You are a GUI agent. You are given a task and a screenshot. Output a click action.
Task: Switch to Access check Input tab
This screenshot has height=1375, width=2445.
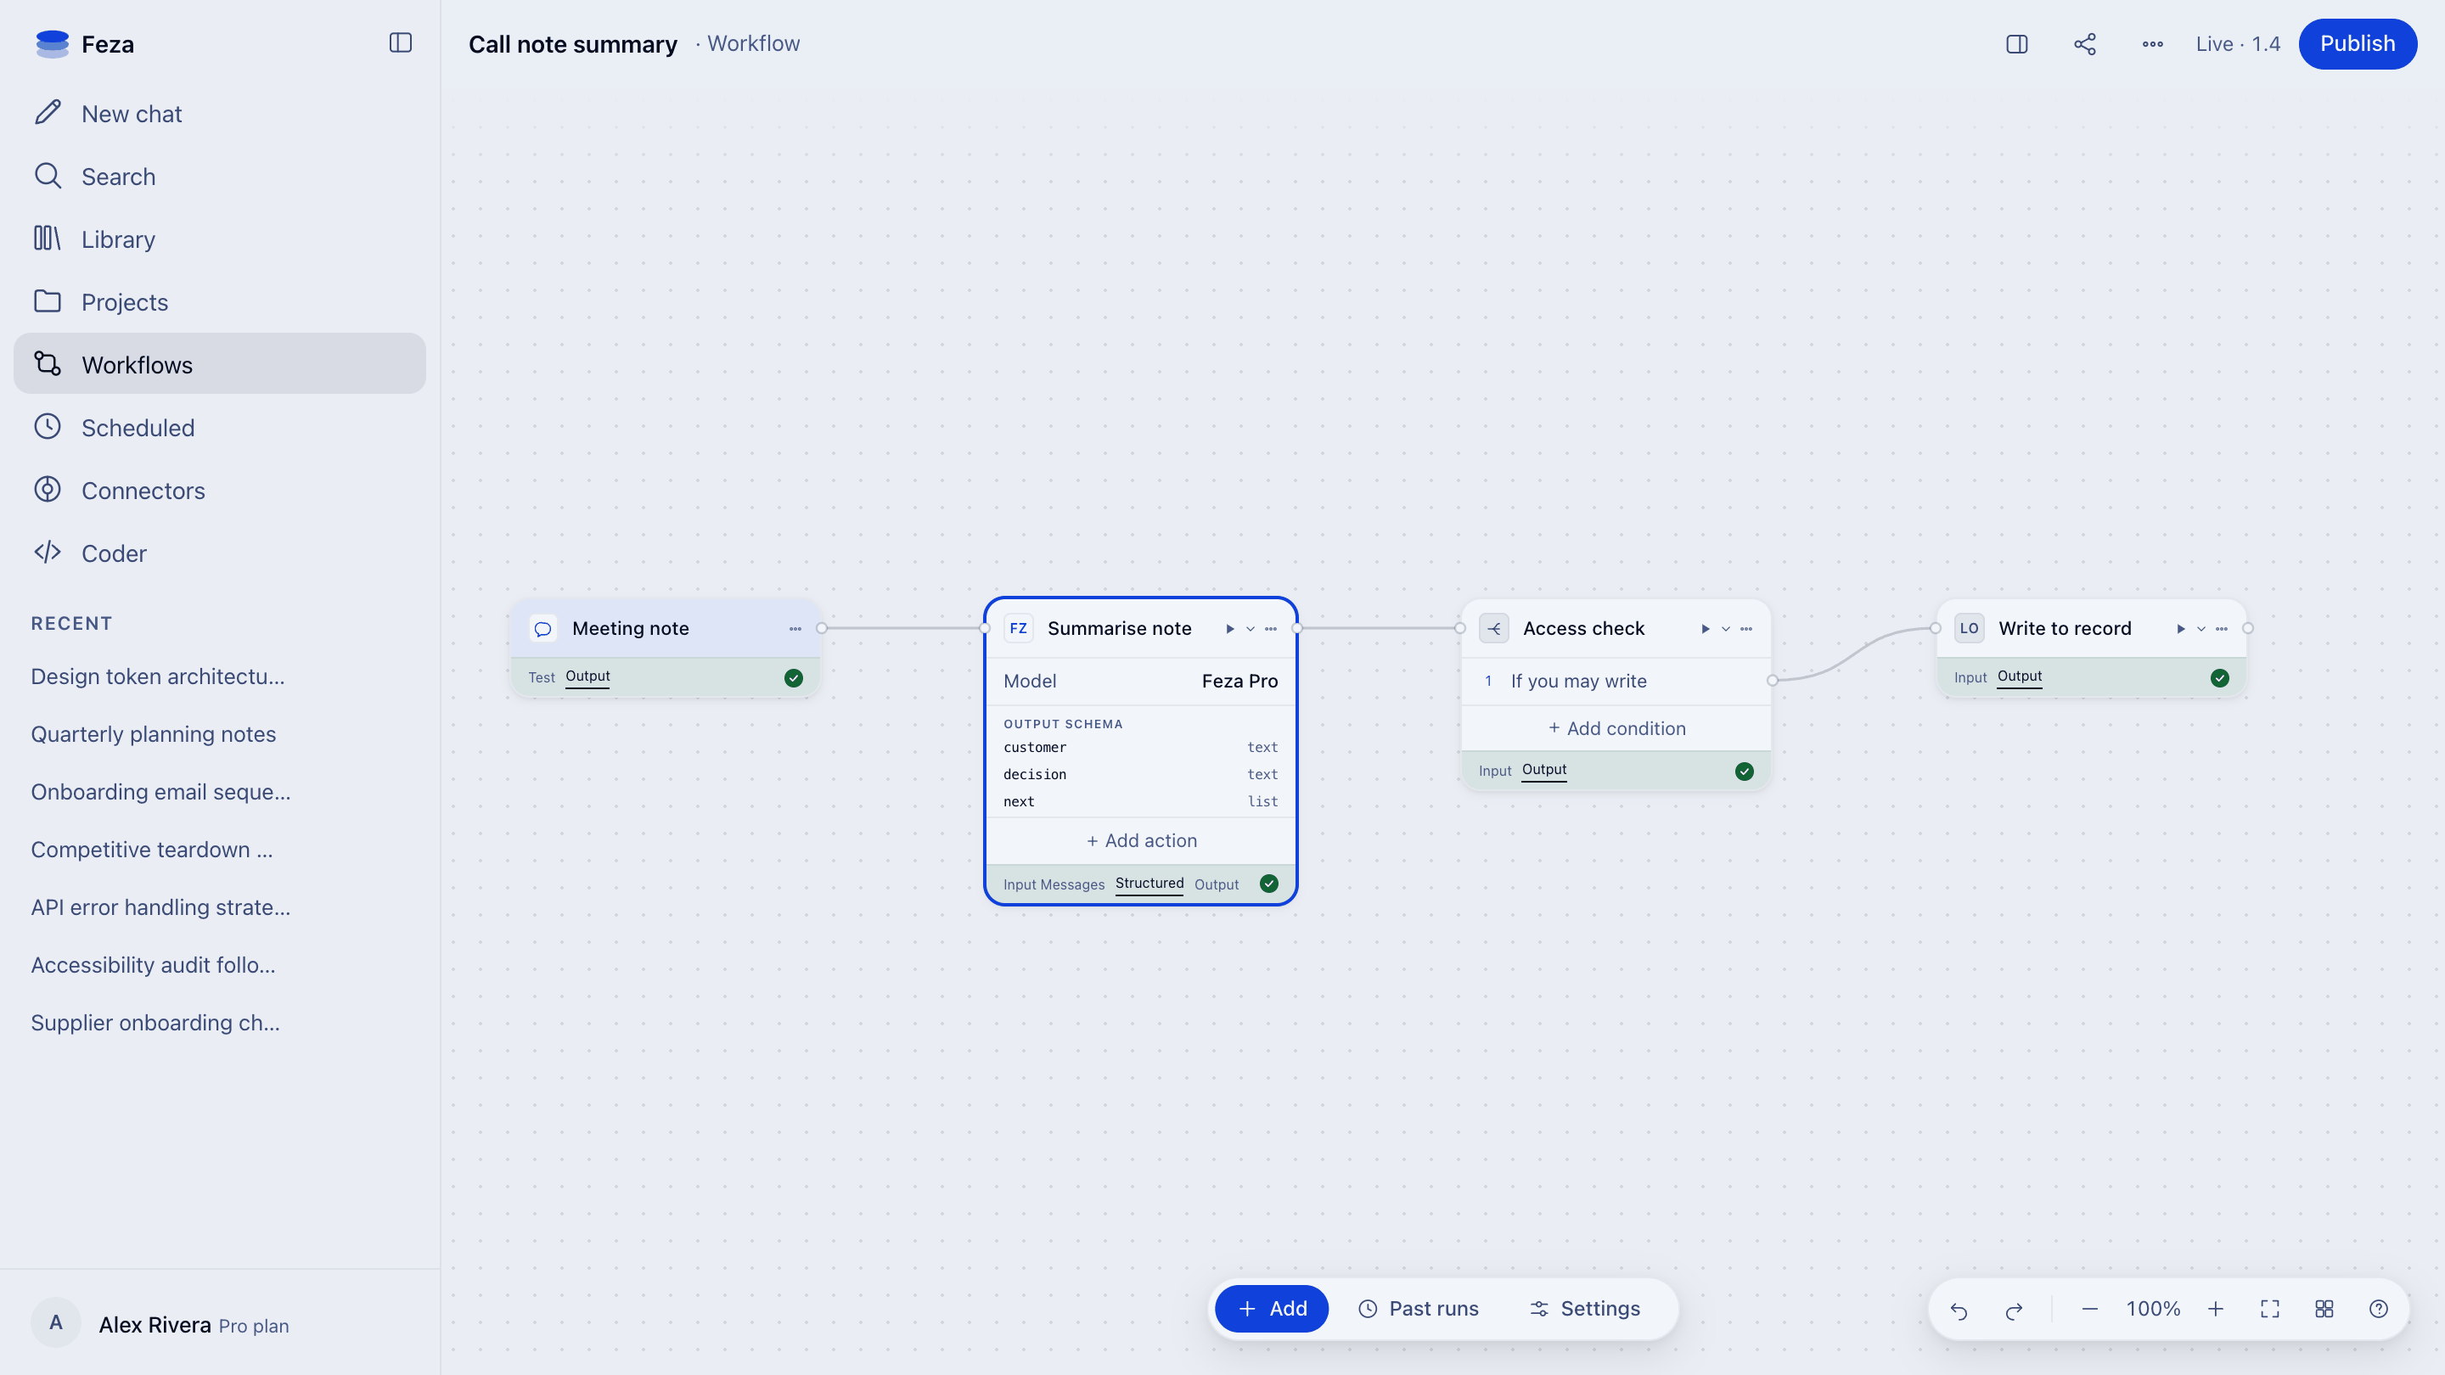pyautogui.click(x=1495, y=772)
